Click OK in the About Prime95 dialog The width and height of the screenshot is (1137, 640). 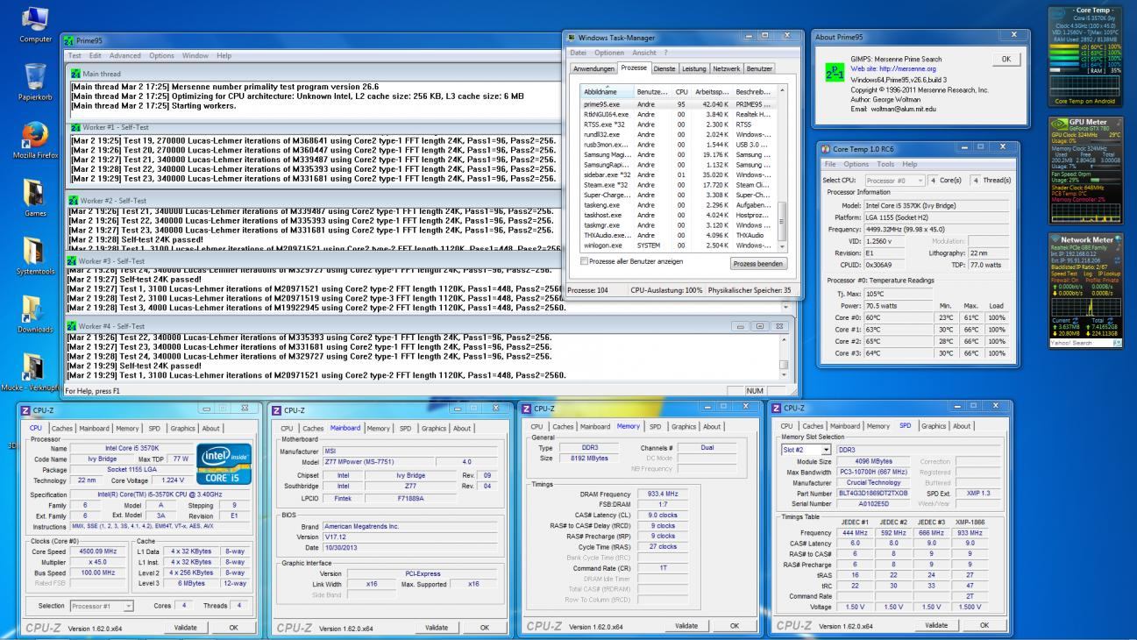1006,58
